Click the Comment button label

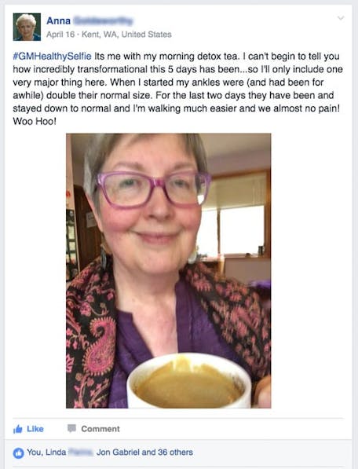(x=100, y=429)
